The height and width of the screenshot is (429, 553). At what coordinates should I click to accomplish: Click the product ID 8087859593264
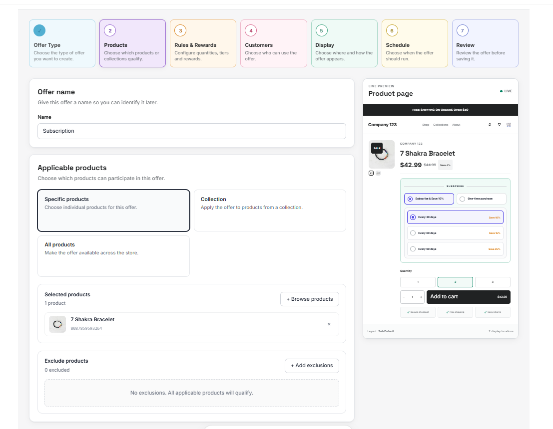click(x=86, y=328)
